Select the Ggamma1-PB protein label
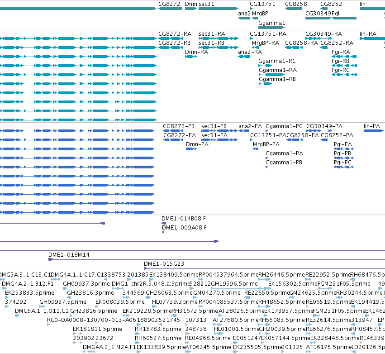Viewport: 385px width, 354px height. (x=284, y=163)
